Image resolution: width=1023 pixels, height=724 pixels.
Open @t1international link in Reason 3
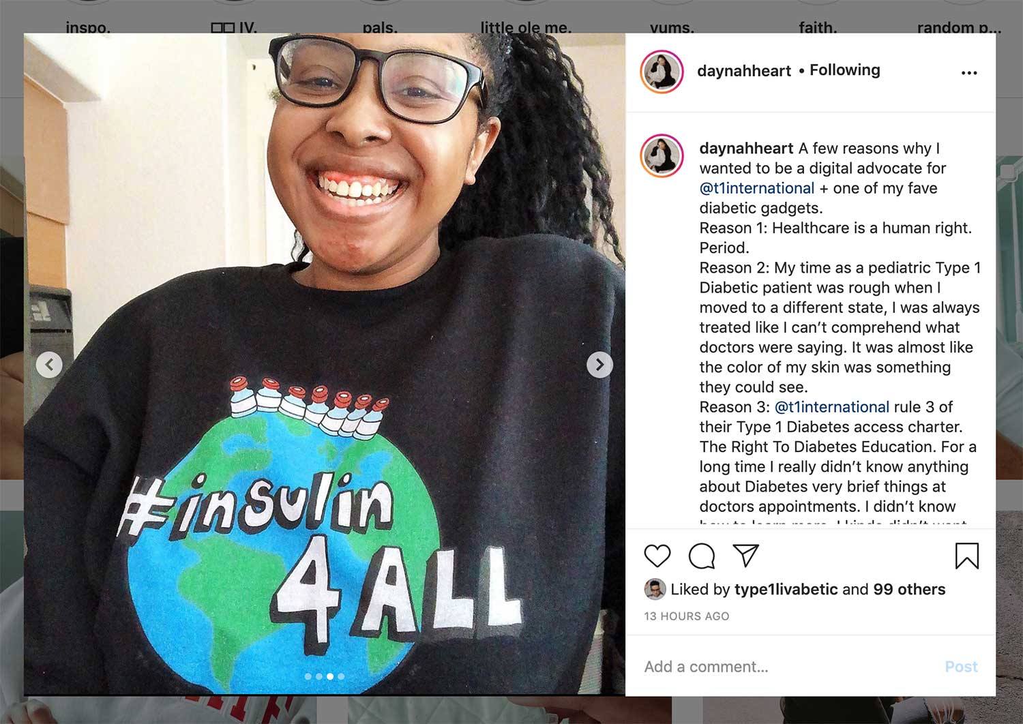pos(832,407)
